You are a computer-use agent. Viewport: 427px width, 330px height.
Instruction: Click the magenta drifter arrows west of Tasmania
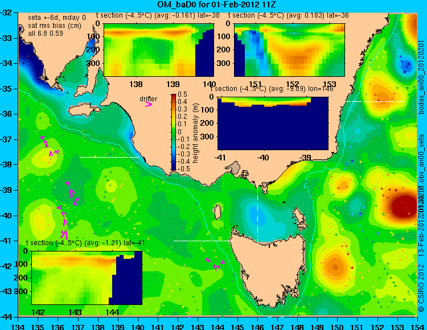[x=215, y=265]
